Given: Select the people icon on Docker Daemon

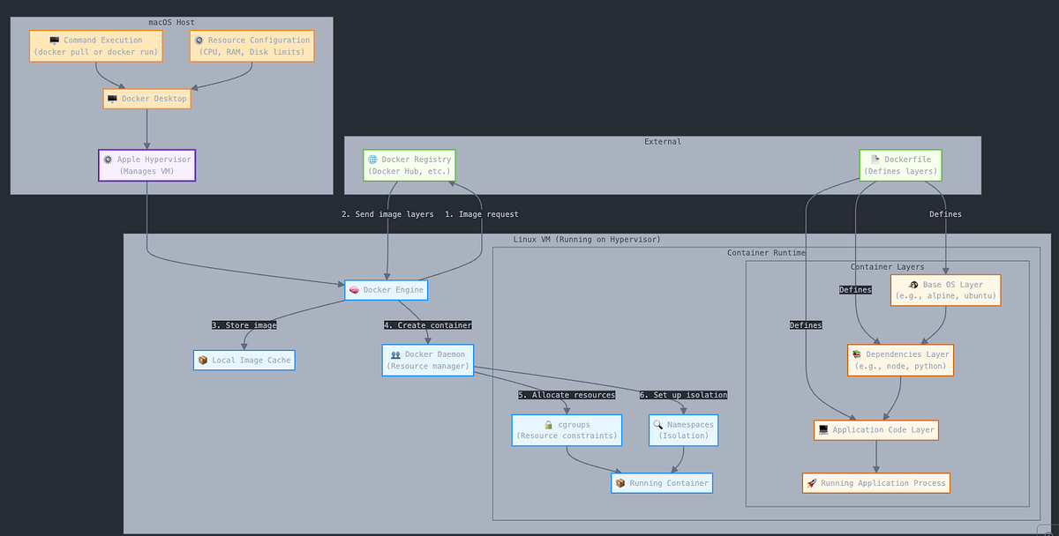Looking at the screenshot, I should tap(395, 354).
